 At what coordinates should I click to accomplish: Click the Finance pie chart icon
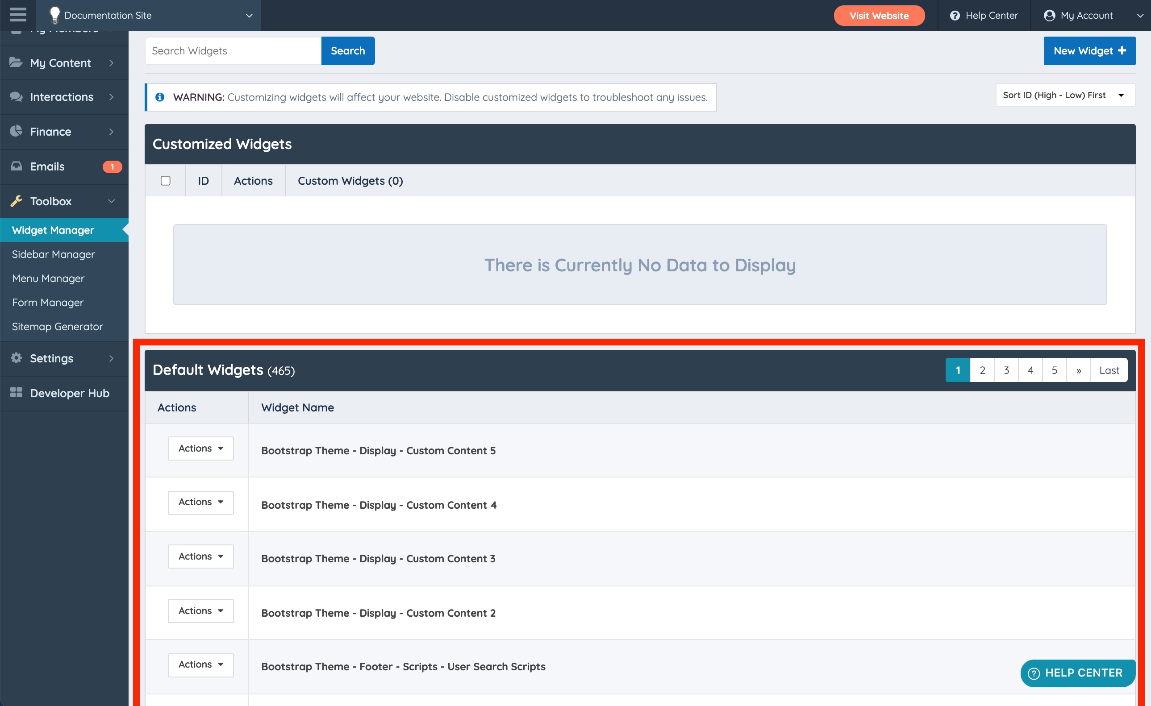coord(16,131)
